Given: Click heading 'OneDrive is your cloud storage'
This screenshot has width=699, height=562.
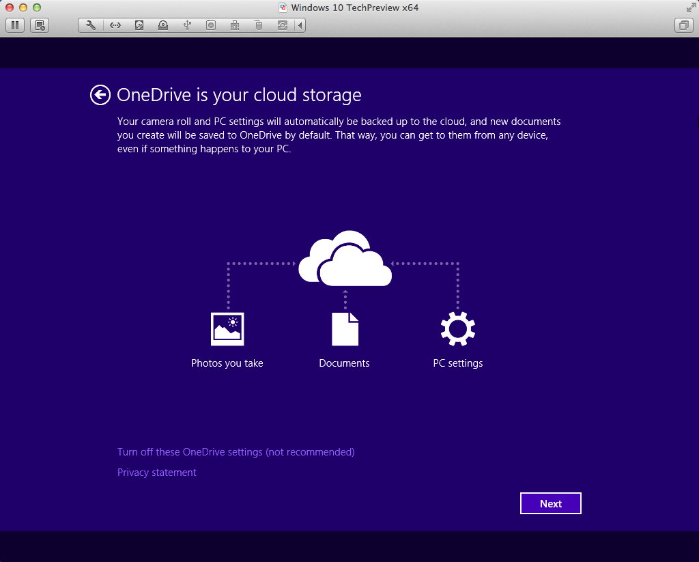Looking at the screenshot, I should (239, 95).
